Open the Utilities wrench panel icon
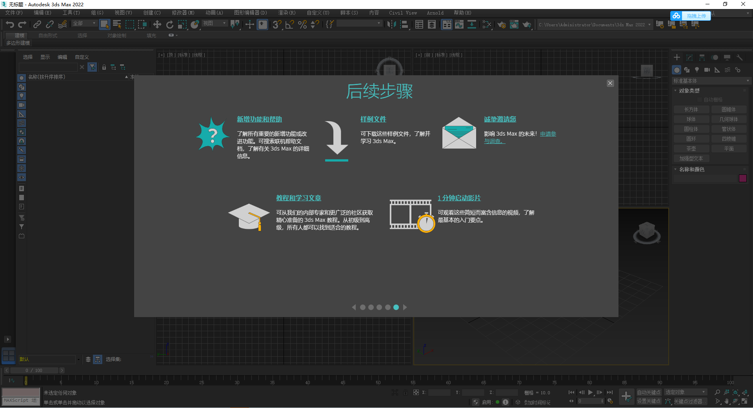Image resolution: width=753 pixels, height=408 pixels. pos(740,57)
